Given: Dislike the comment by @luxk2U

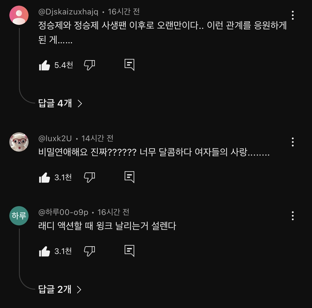Looking at the screenshot, I should [x=89, y=178].
